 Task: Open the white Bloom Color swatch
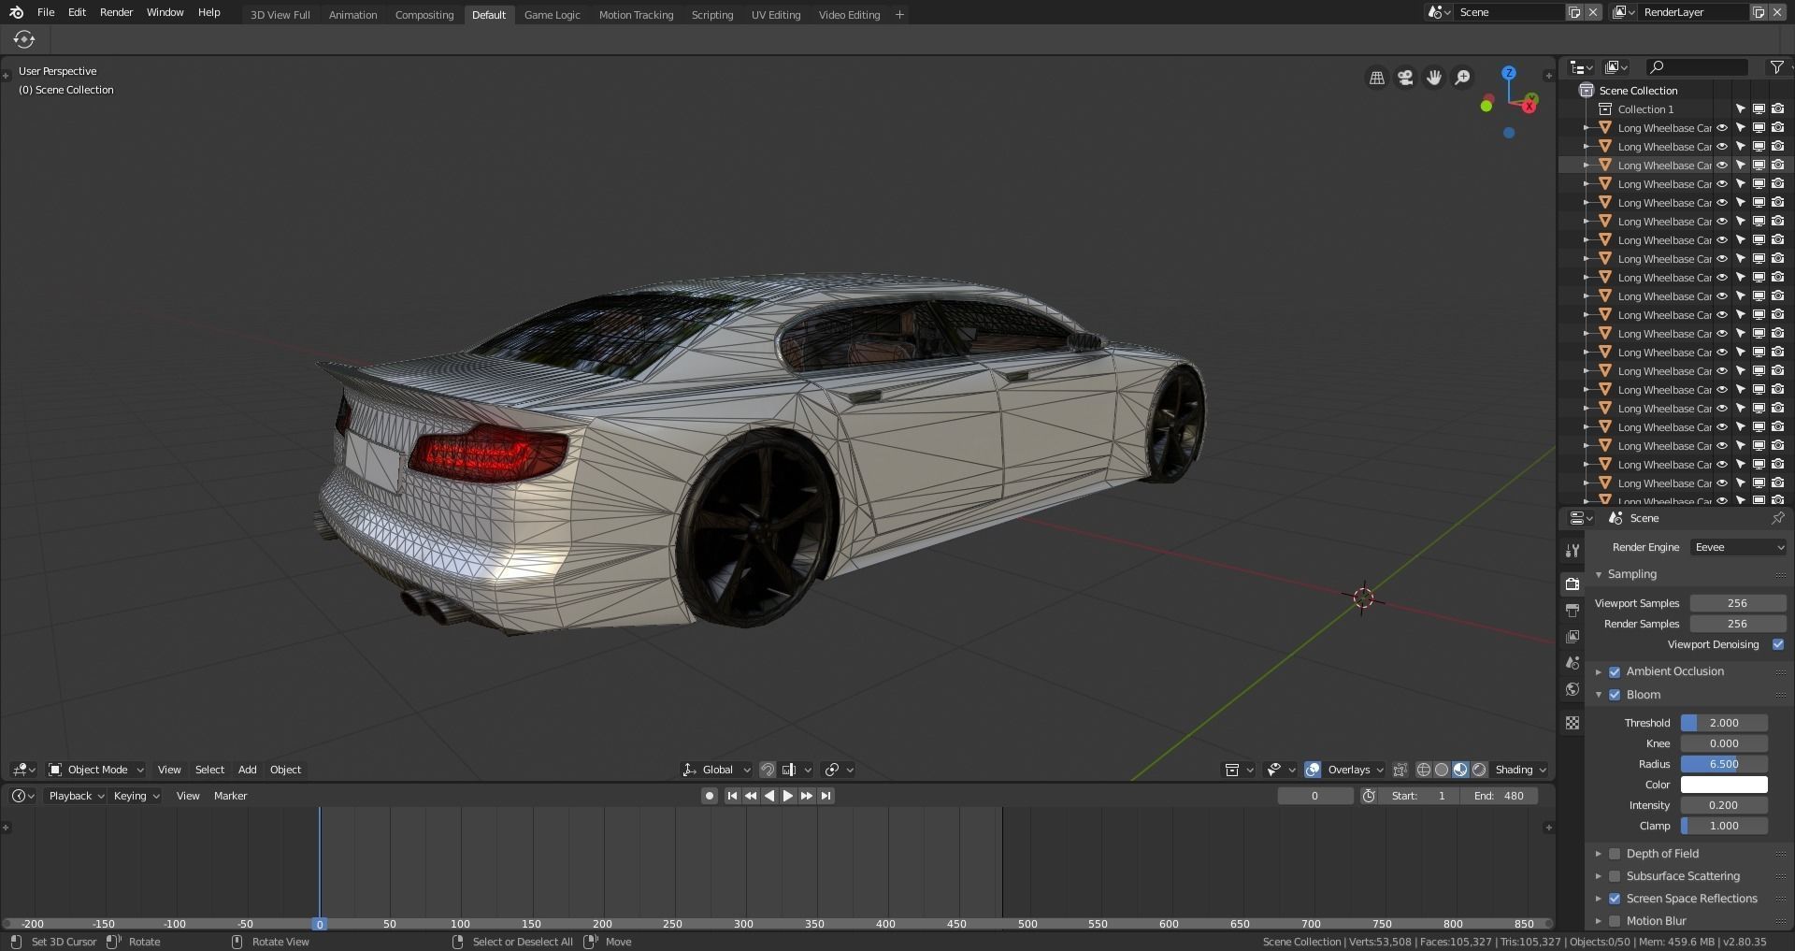coord(1724,785)
